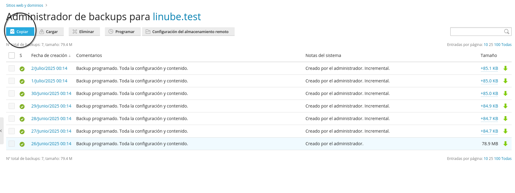Show 25 entries per page, bottom pager

[491, 159]
